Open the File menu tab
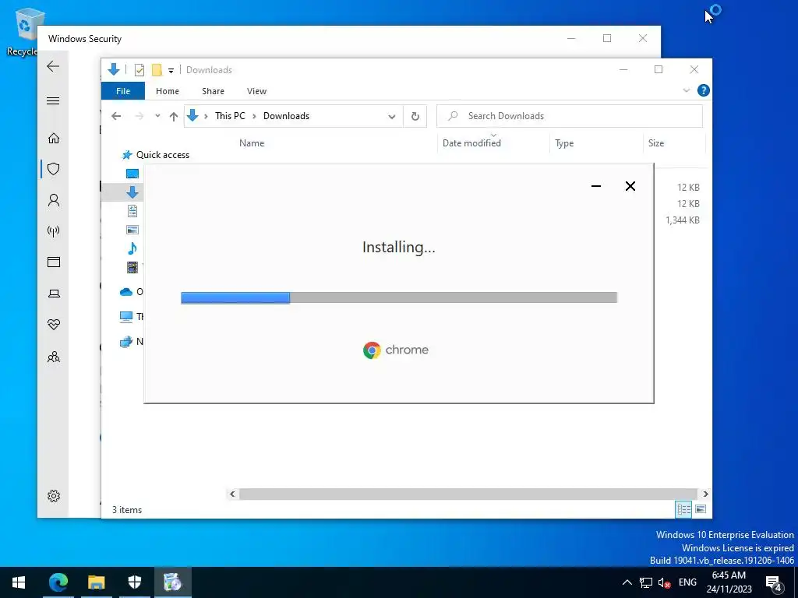Viewport: 798px width, 598px height. [x=123, y=91]
